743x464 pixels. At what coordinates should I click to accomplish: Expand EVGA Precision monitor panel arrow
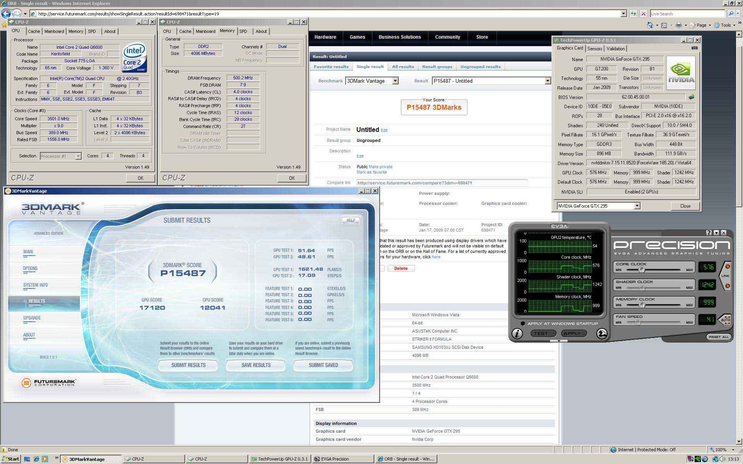(559, 341)
